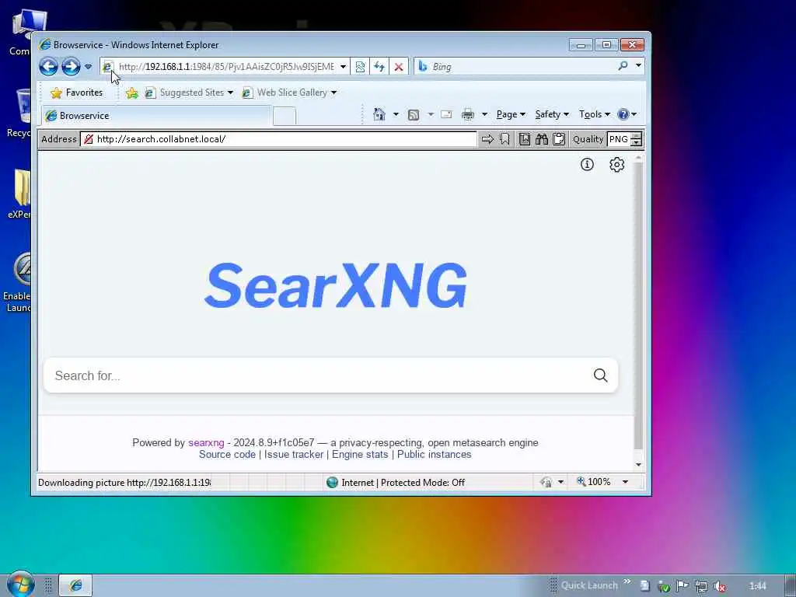The width and height of the screenshot is (796, 597).
Task: Click the page vertical scrollbar thumb
Action: pos(639,305)
